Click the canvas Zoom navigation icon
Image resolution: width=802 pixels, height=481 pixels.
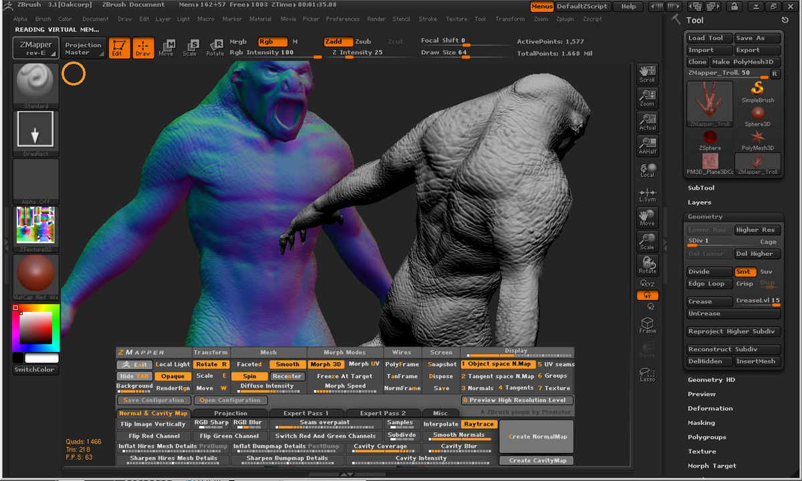tap(648, 98)
